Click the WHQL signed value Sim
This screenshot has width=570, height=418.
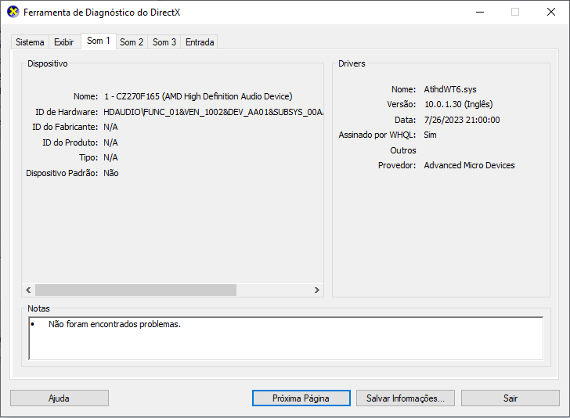(x=430, y=135)
